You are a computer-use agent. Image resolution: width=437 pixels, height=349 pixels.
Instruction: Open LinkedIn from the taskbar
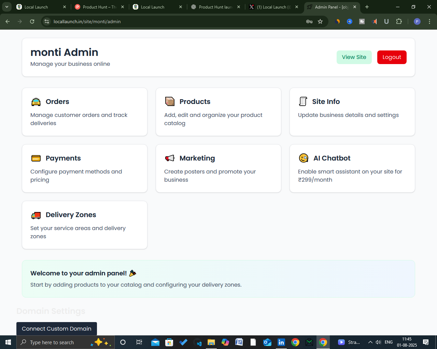pyautogui.click(x=281, y=342)
